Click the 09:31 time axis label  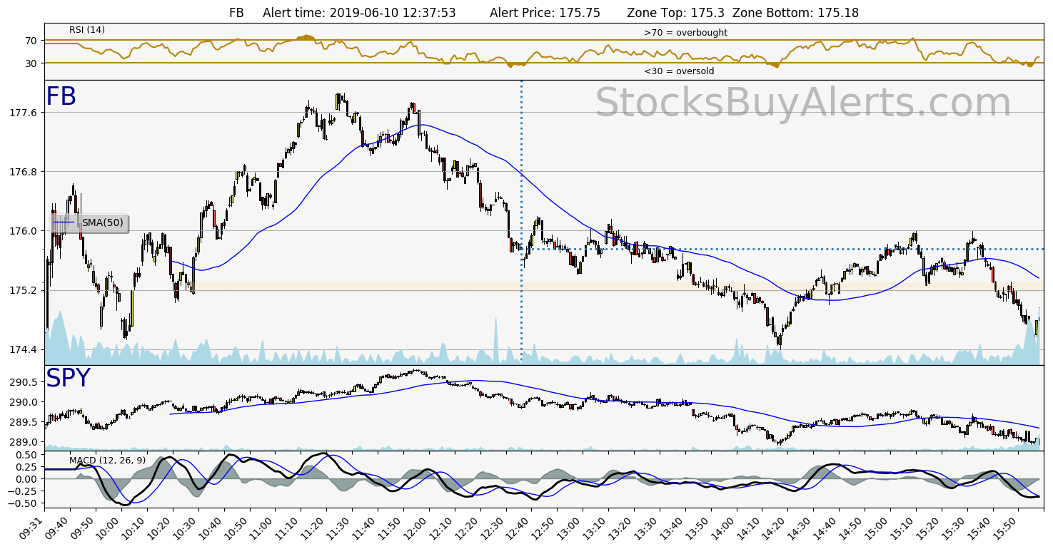pos(31,528)
